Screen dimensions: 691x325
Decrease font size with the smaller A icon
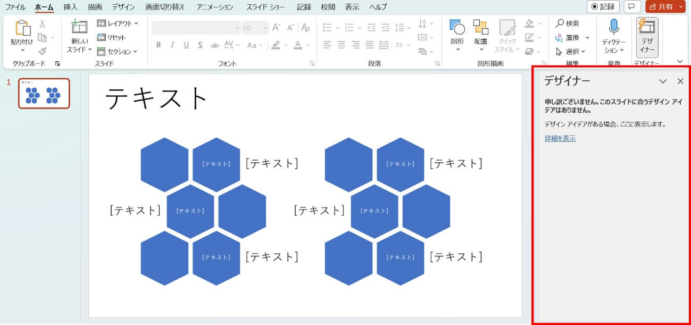point(290,28)
